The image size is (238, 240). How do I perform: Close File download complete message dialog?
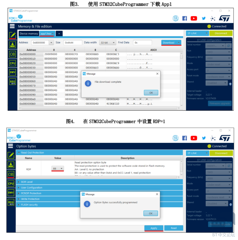click(157, 74)
